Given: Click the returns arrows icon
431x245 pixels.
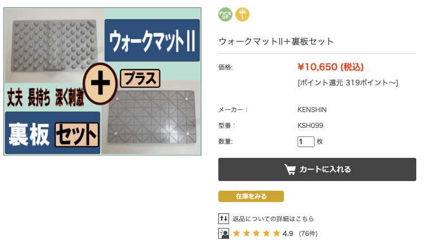Looking at the screenshot, I should tap(223, 218).
